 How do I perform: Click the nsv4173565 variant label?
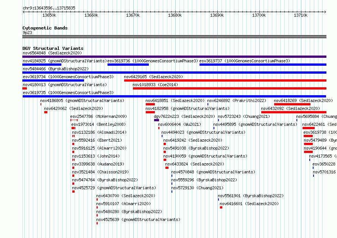323,156
